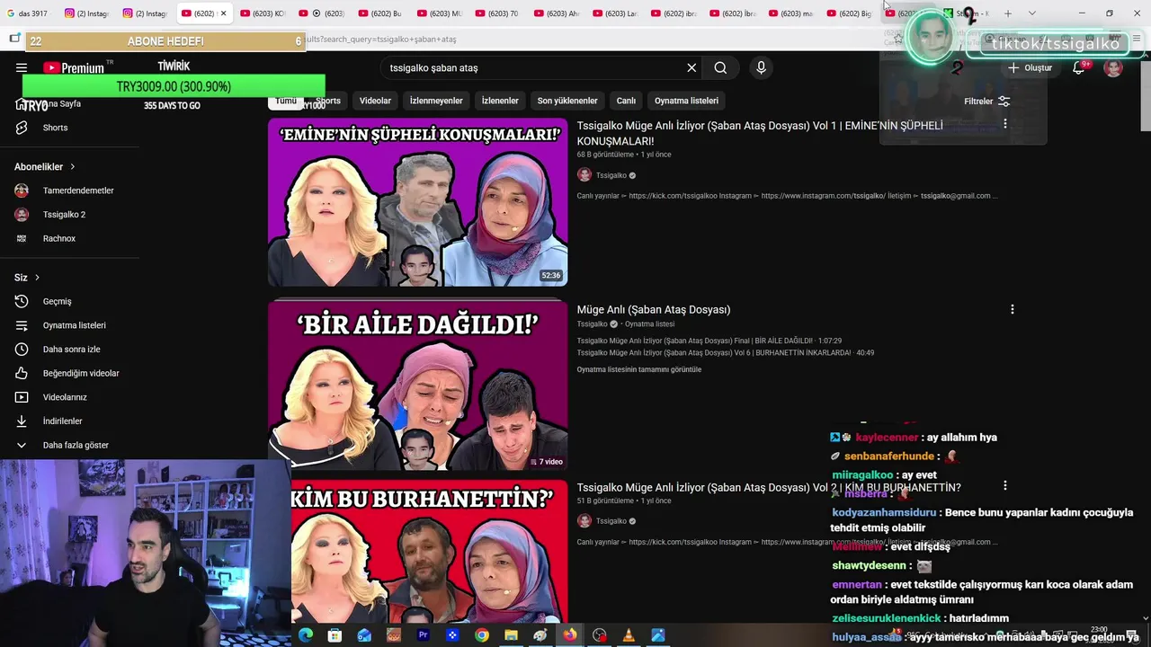Open Vol 2 Kim Bu Burhanettin title
Image resolution: width=1151 pixels, height=647 pixels.
[x=769, y=487]
